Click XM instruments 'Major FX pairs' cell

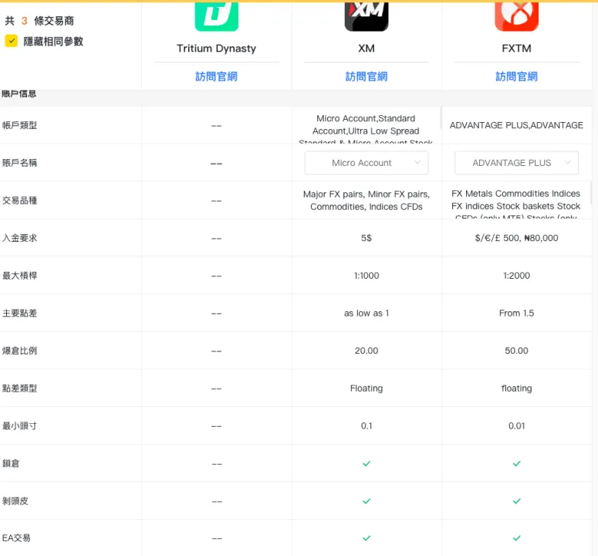(366, 200)
